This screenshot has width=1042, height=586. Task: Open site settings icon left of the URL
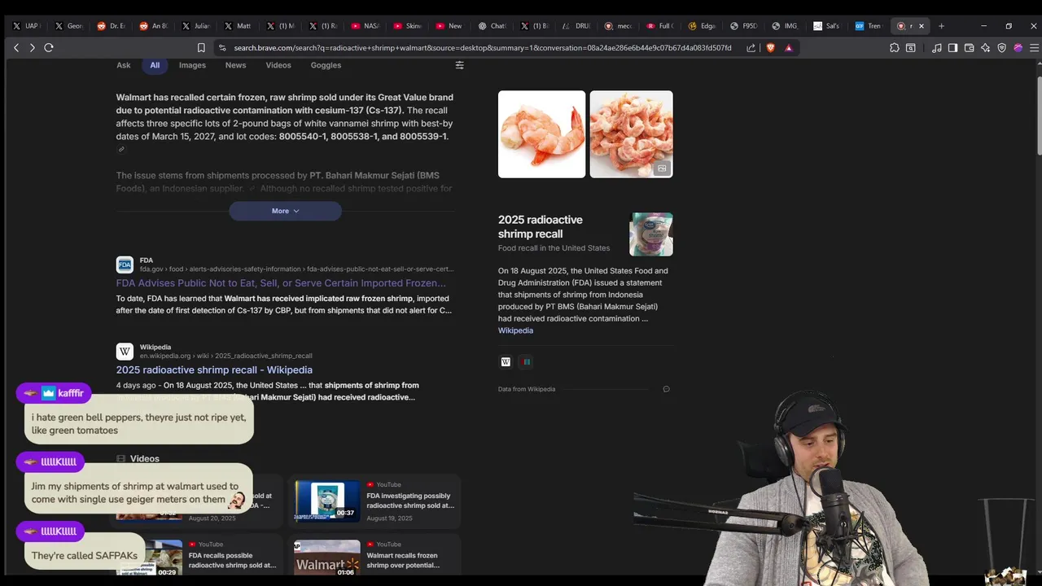(222, 48)
